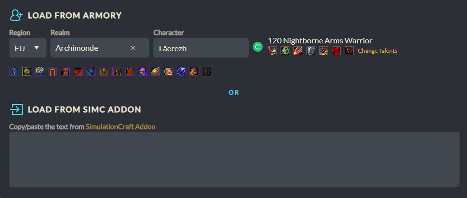
Task: Click the green refresh character button
Action: coord(257,47)
